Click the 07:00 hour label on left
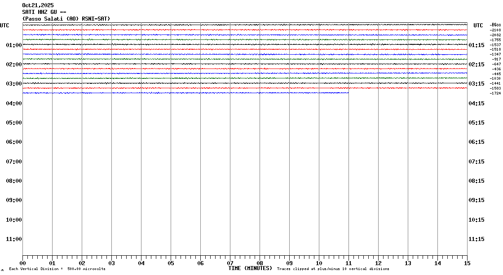 [14, 161]
